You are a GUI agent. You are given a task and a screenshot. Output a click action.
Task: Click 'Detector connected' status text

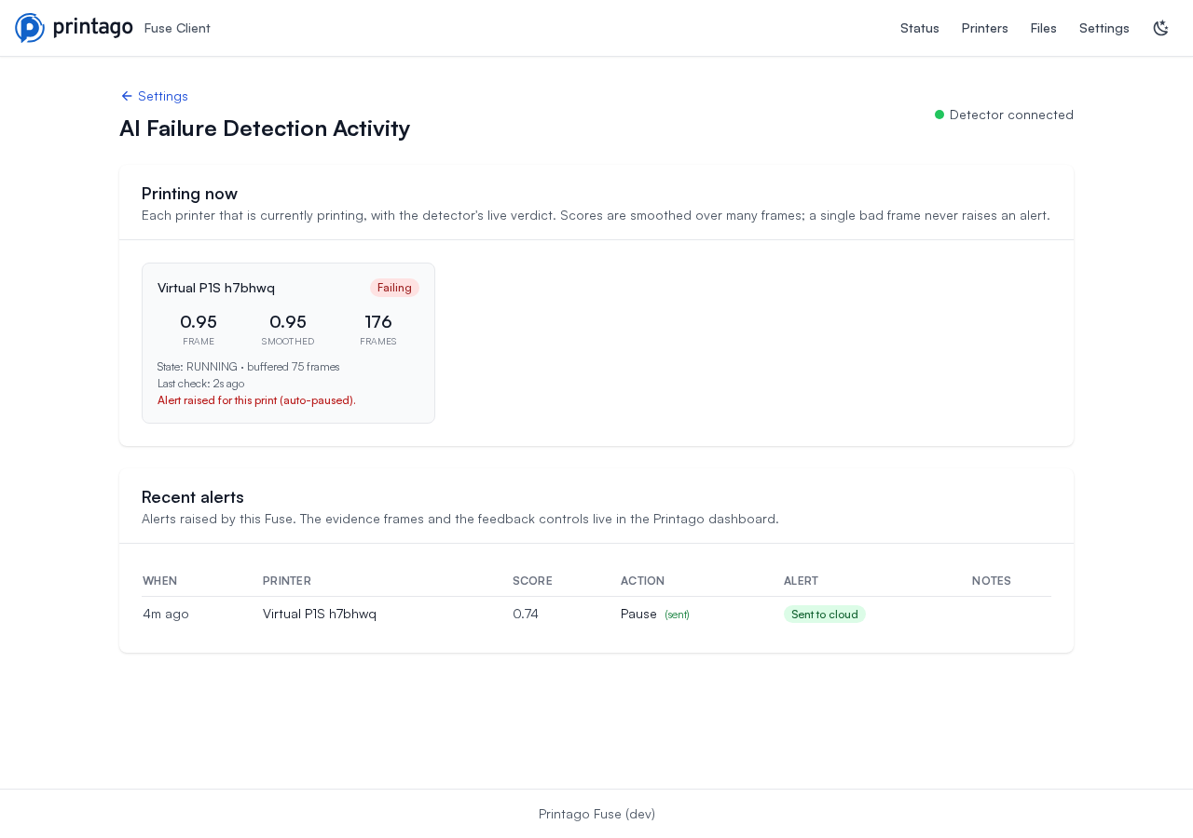[1011, 115]
